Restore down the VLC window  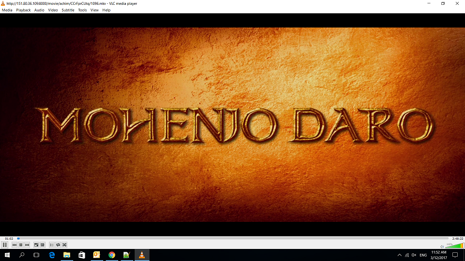click(x=443, y=3)
